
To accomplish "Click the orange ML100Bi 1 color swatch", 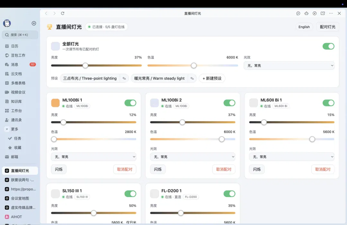I will pyautogui.click(x=55, y=103).
